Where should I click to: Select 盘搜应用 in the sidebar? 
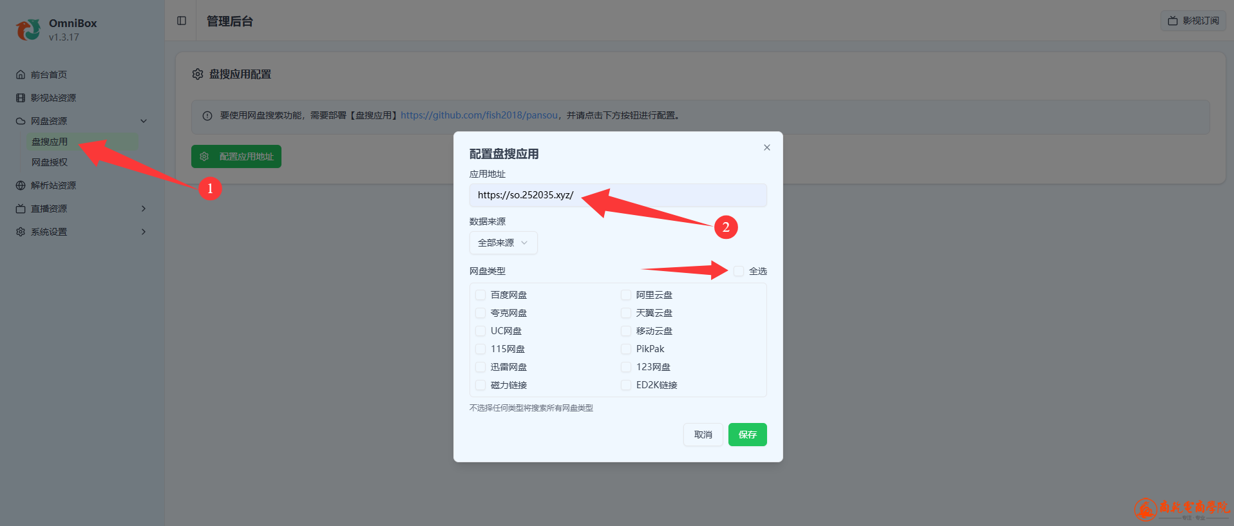50,142
